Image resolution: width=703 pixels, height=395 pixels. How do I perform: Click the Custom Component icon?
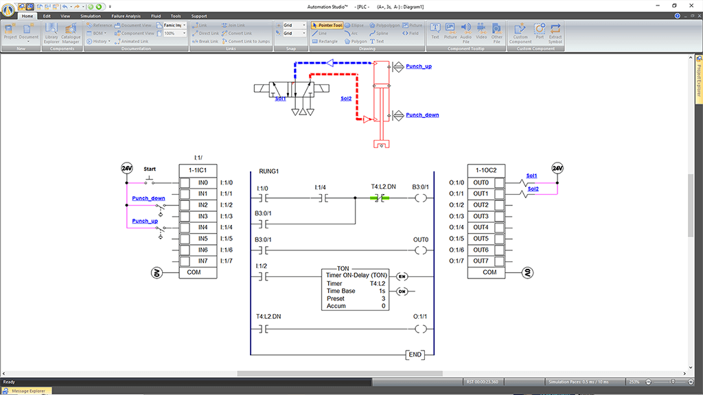pos(520,32)
